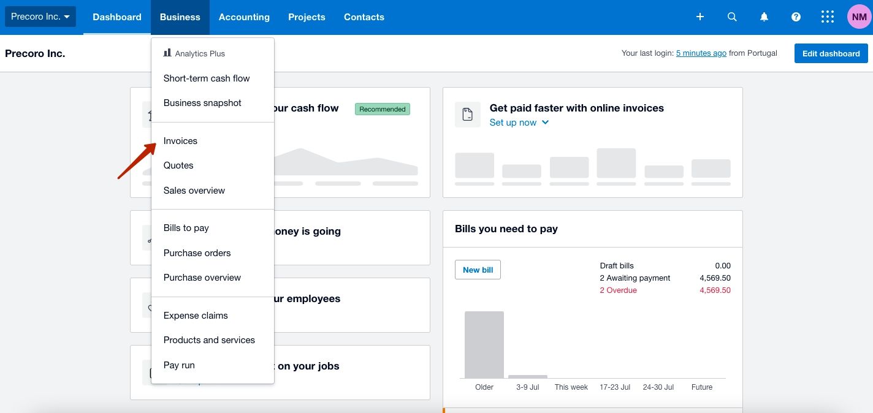Open the search icon in top navigation
Screen dimensions: 873x413
(x=732, y=17)
